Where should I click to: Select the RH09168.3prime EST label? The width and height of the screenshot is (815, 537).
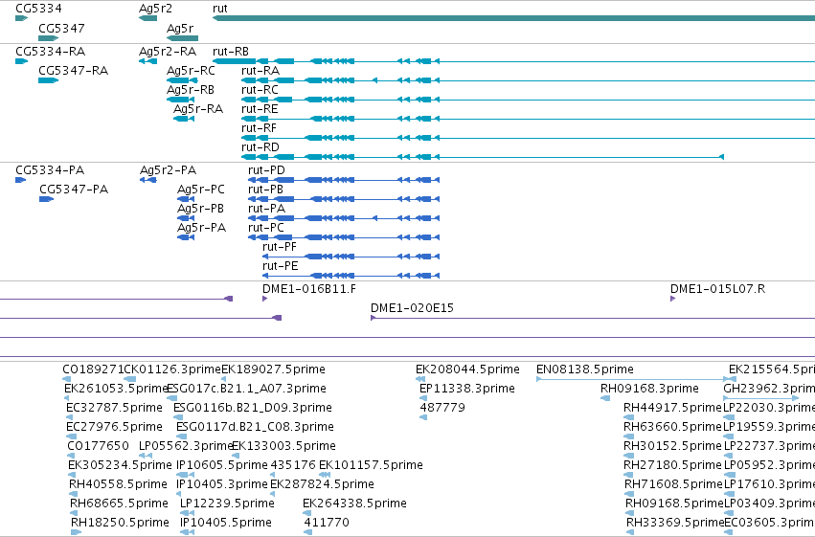[649, 389]
